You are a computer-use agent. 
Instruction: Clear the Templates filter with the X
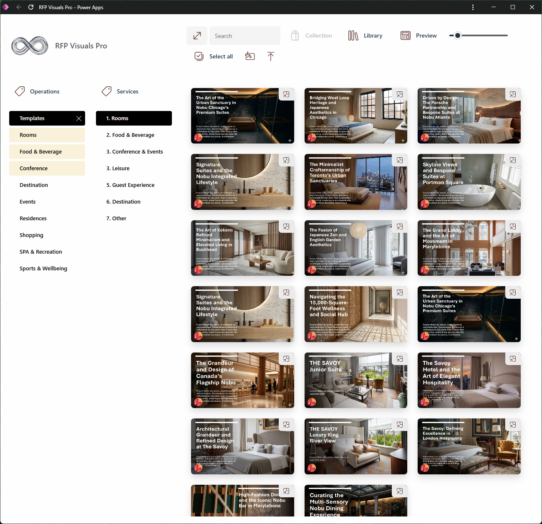point(79,118)
